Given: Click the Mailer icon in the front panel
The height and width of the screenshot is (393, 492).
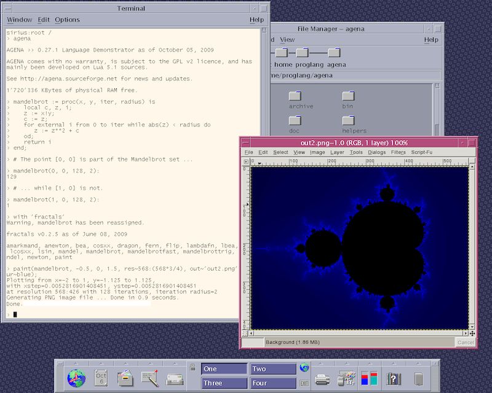Looking at the screenshot, I should 175,378.
